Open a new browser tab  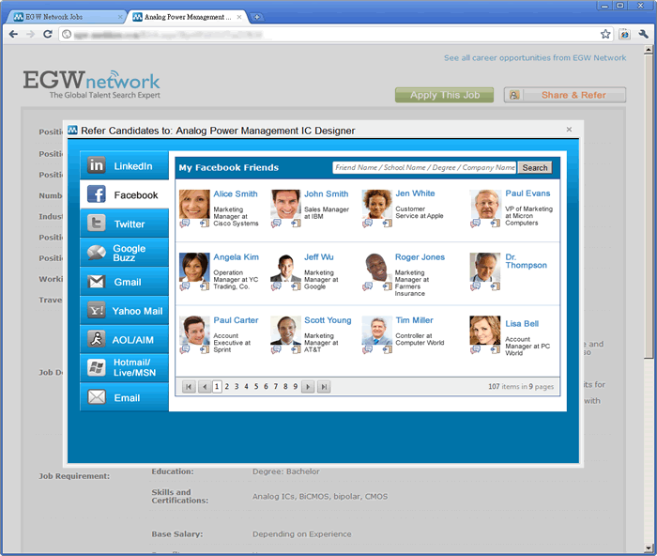pos(256,17)
